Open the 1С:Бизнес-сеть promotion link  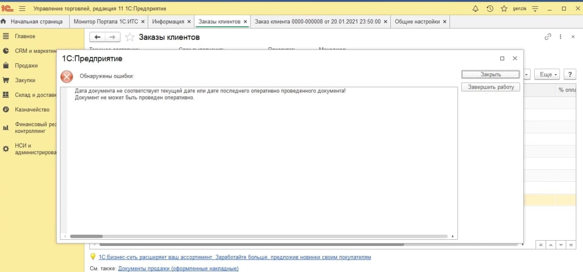[235, 257]
